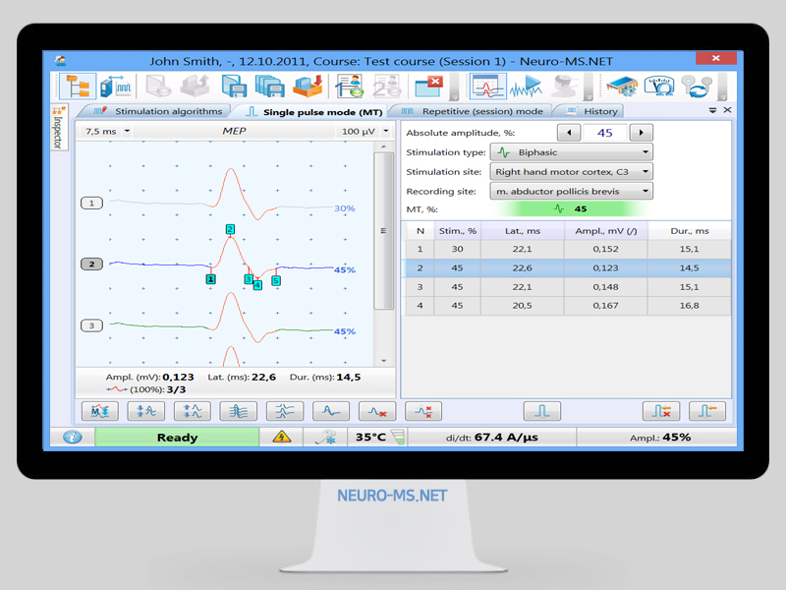The height and width of the screenshot is (590, 786).
Task: Click the single stimulus pulse button
Action: (x=541, y=411)
